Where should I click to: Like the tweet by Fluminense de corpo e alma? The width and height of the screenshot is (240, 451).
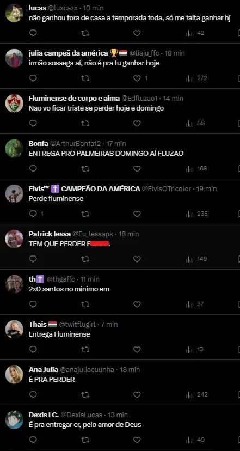click(137, 124)
